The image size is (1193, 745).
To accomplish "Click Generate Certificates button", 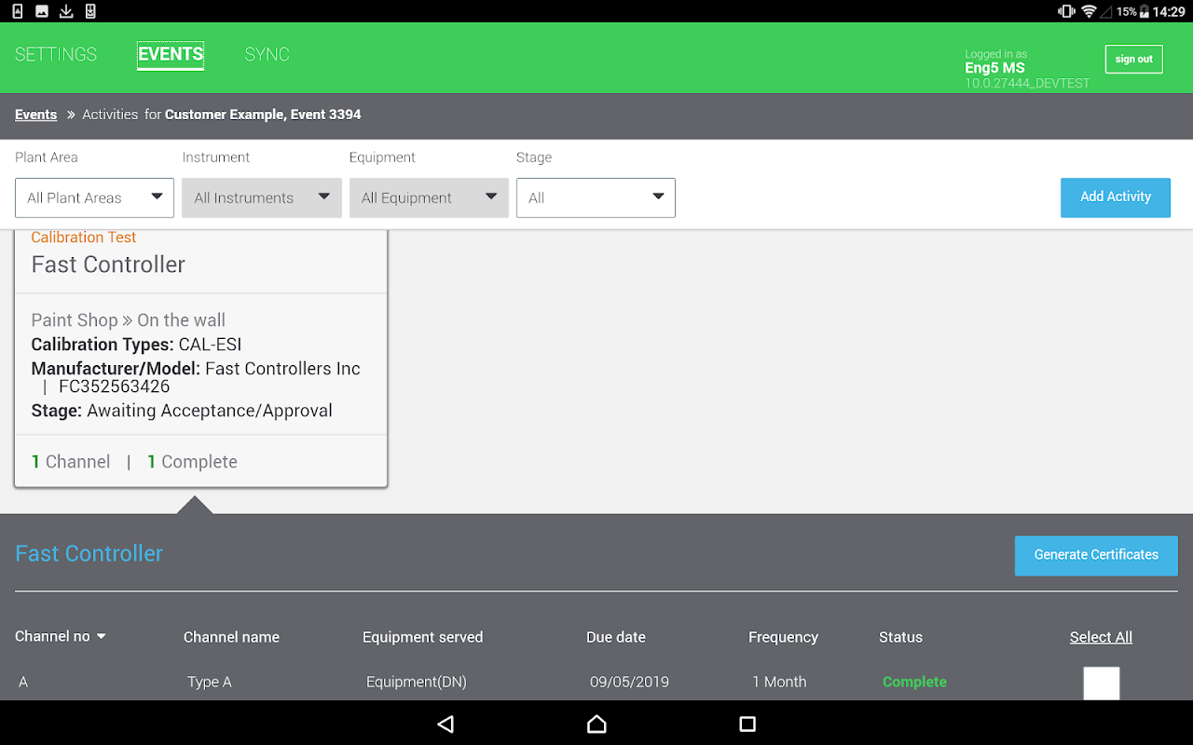I will point(1096,555).
